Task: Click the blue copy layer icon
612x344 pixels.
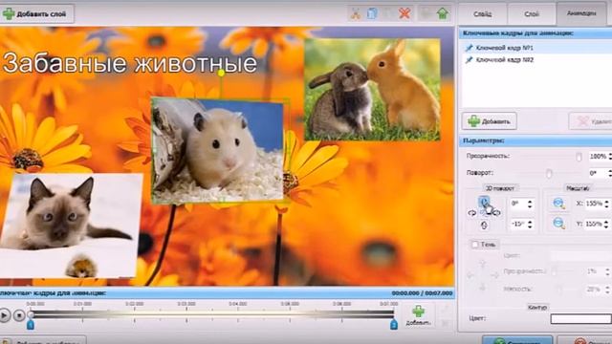Action: pyautogui.click(x=372, y=13)
